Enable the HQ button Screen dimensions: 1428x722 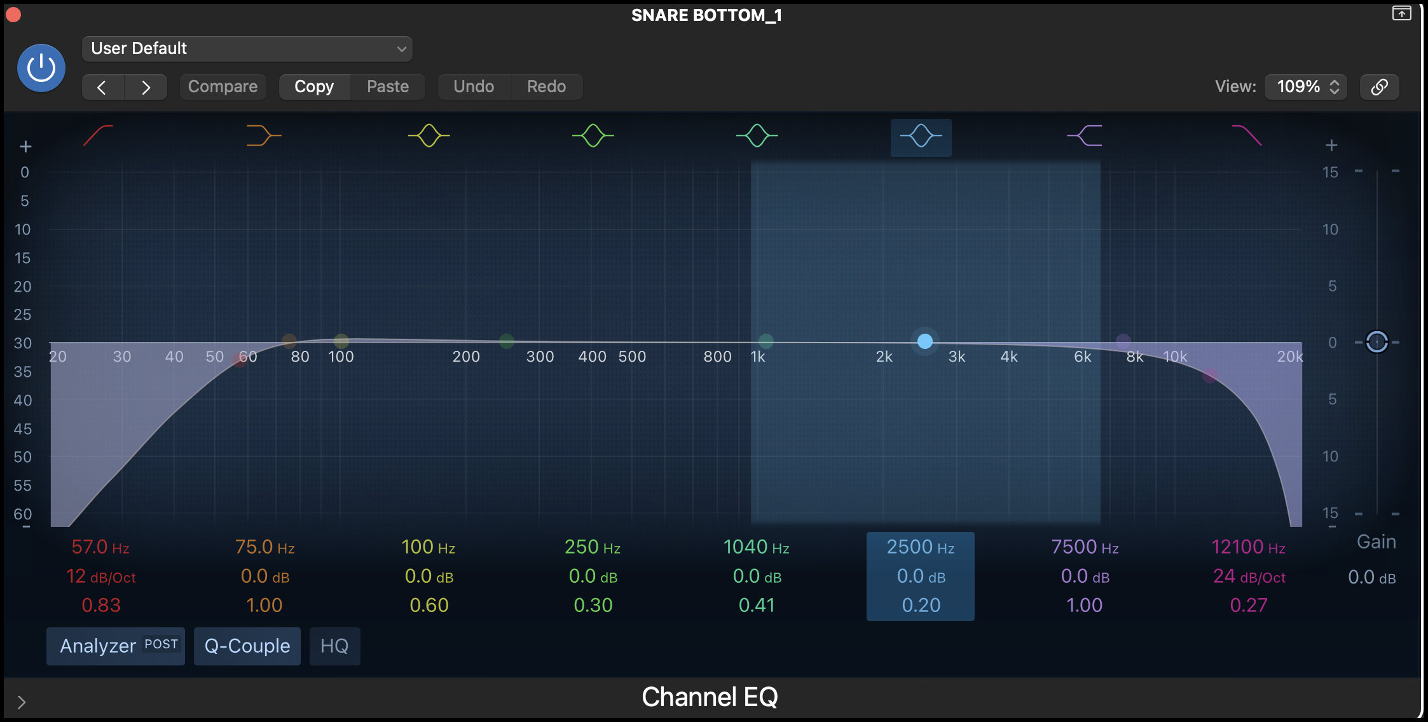coord(334,646)
